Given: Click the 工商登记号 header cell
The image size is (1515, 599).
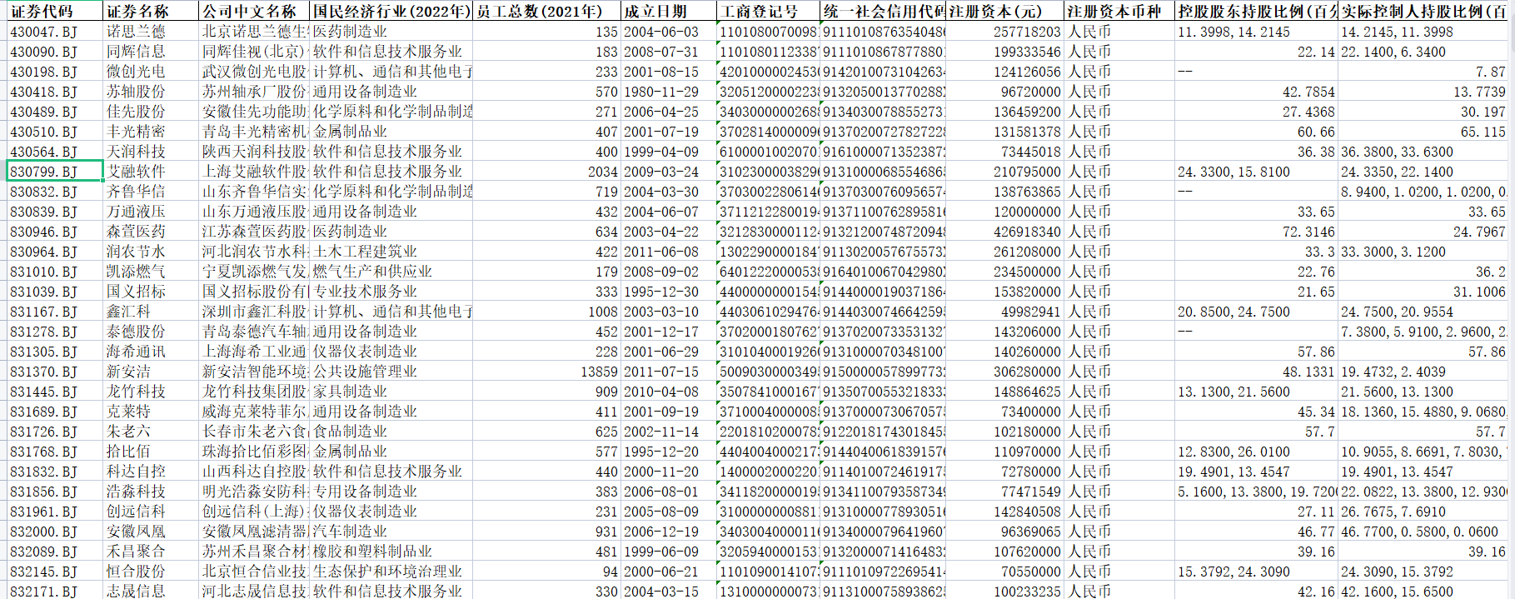Looking at the screenshot, I should [x=768, y=11].
